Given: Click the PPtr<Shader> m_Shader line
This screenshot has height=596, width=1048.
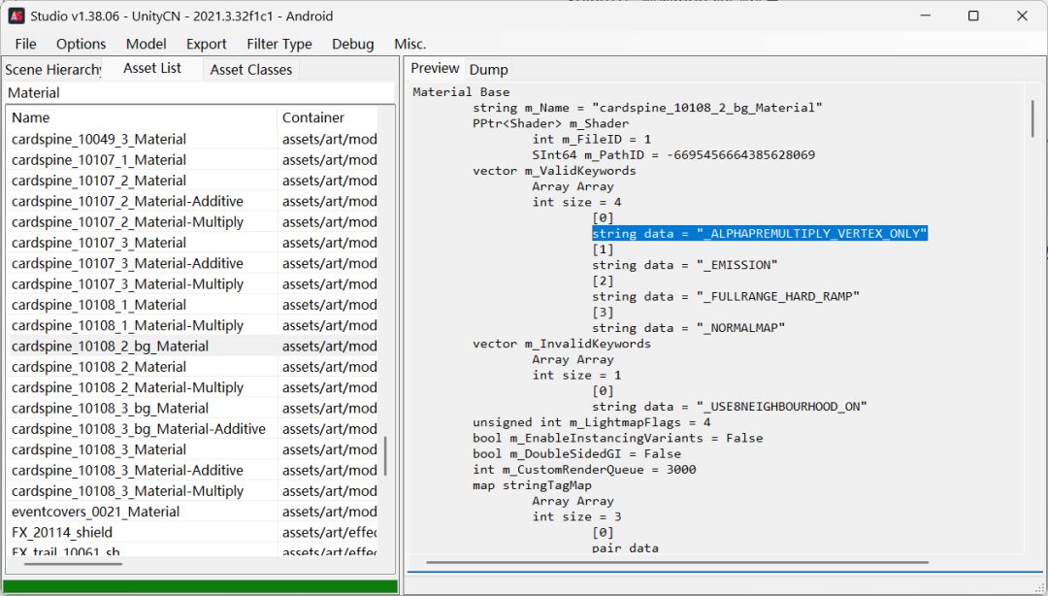Looking at the screenshot, I should 551,123.
